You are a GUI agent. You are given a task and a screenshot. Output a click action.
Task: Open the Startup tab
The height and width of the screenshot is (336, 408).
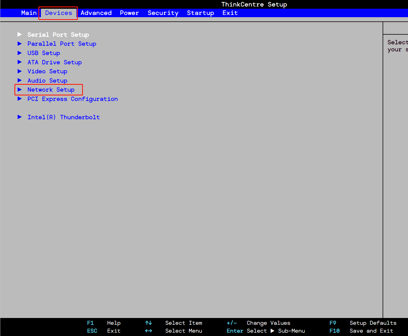[200, 13]
